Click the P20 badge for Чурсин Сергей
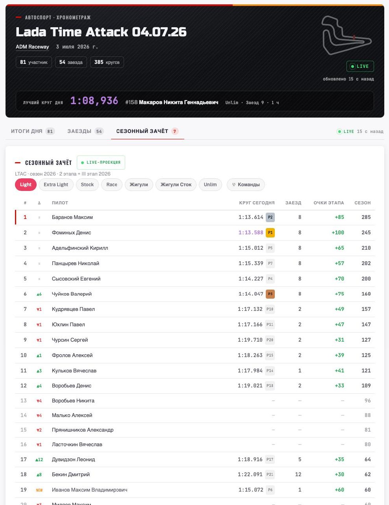This screenshot has height=505, width=389. pos(270,340)
